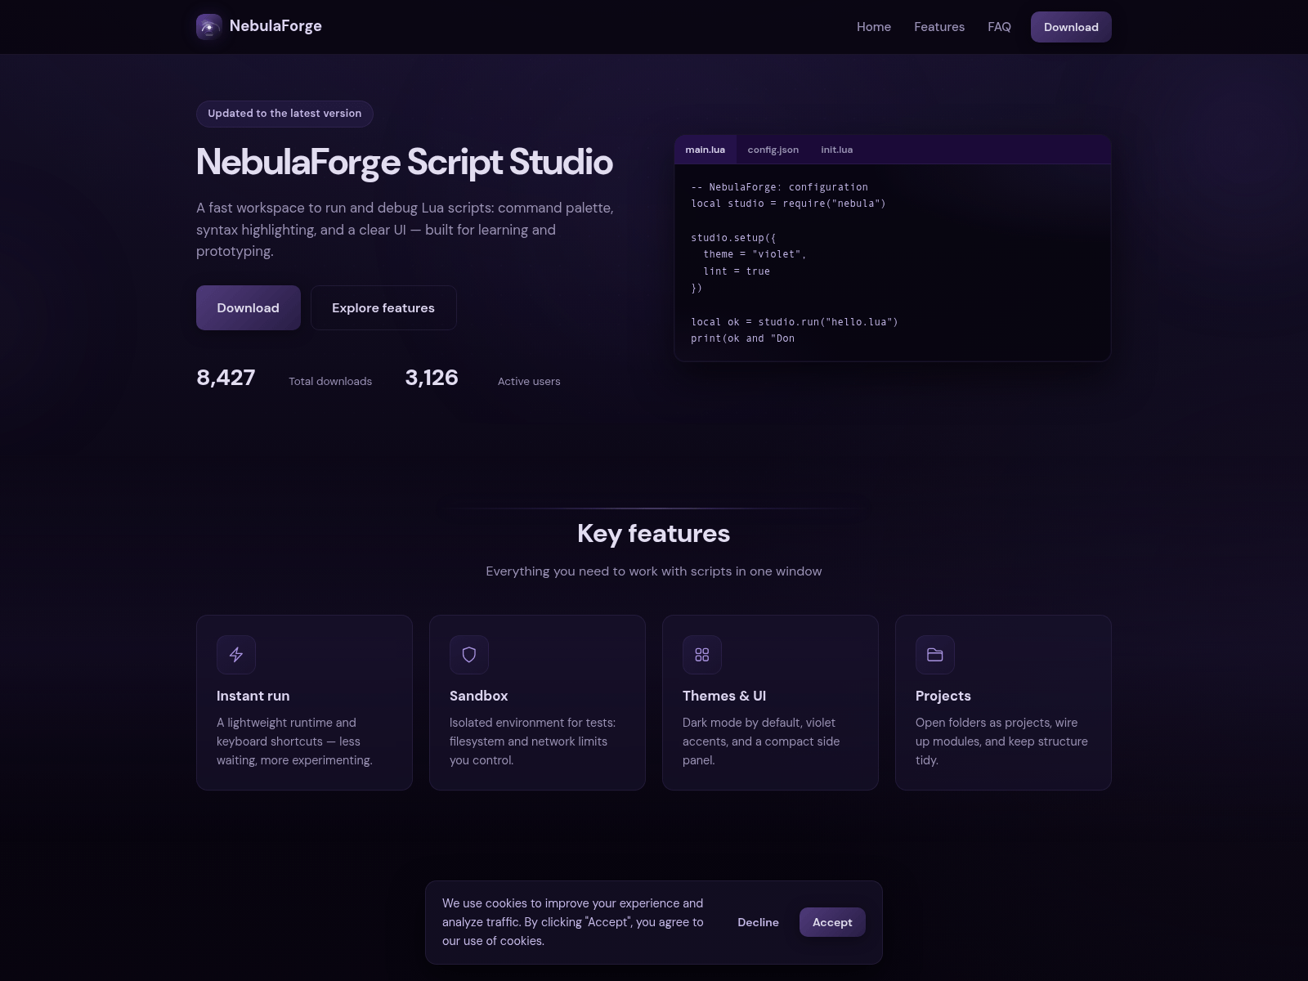The image size is (1308, 981).
Task: Click the NebulaForge logo icon
Action: (x=208, y=26)
